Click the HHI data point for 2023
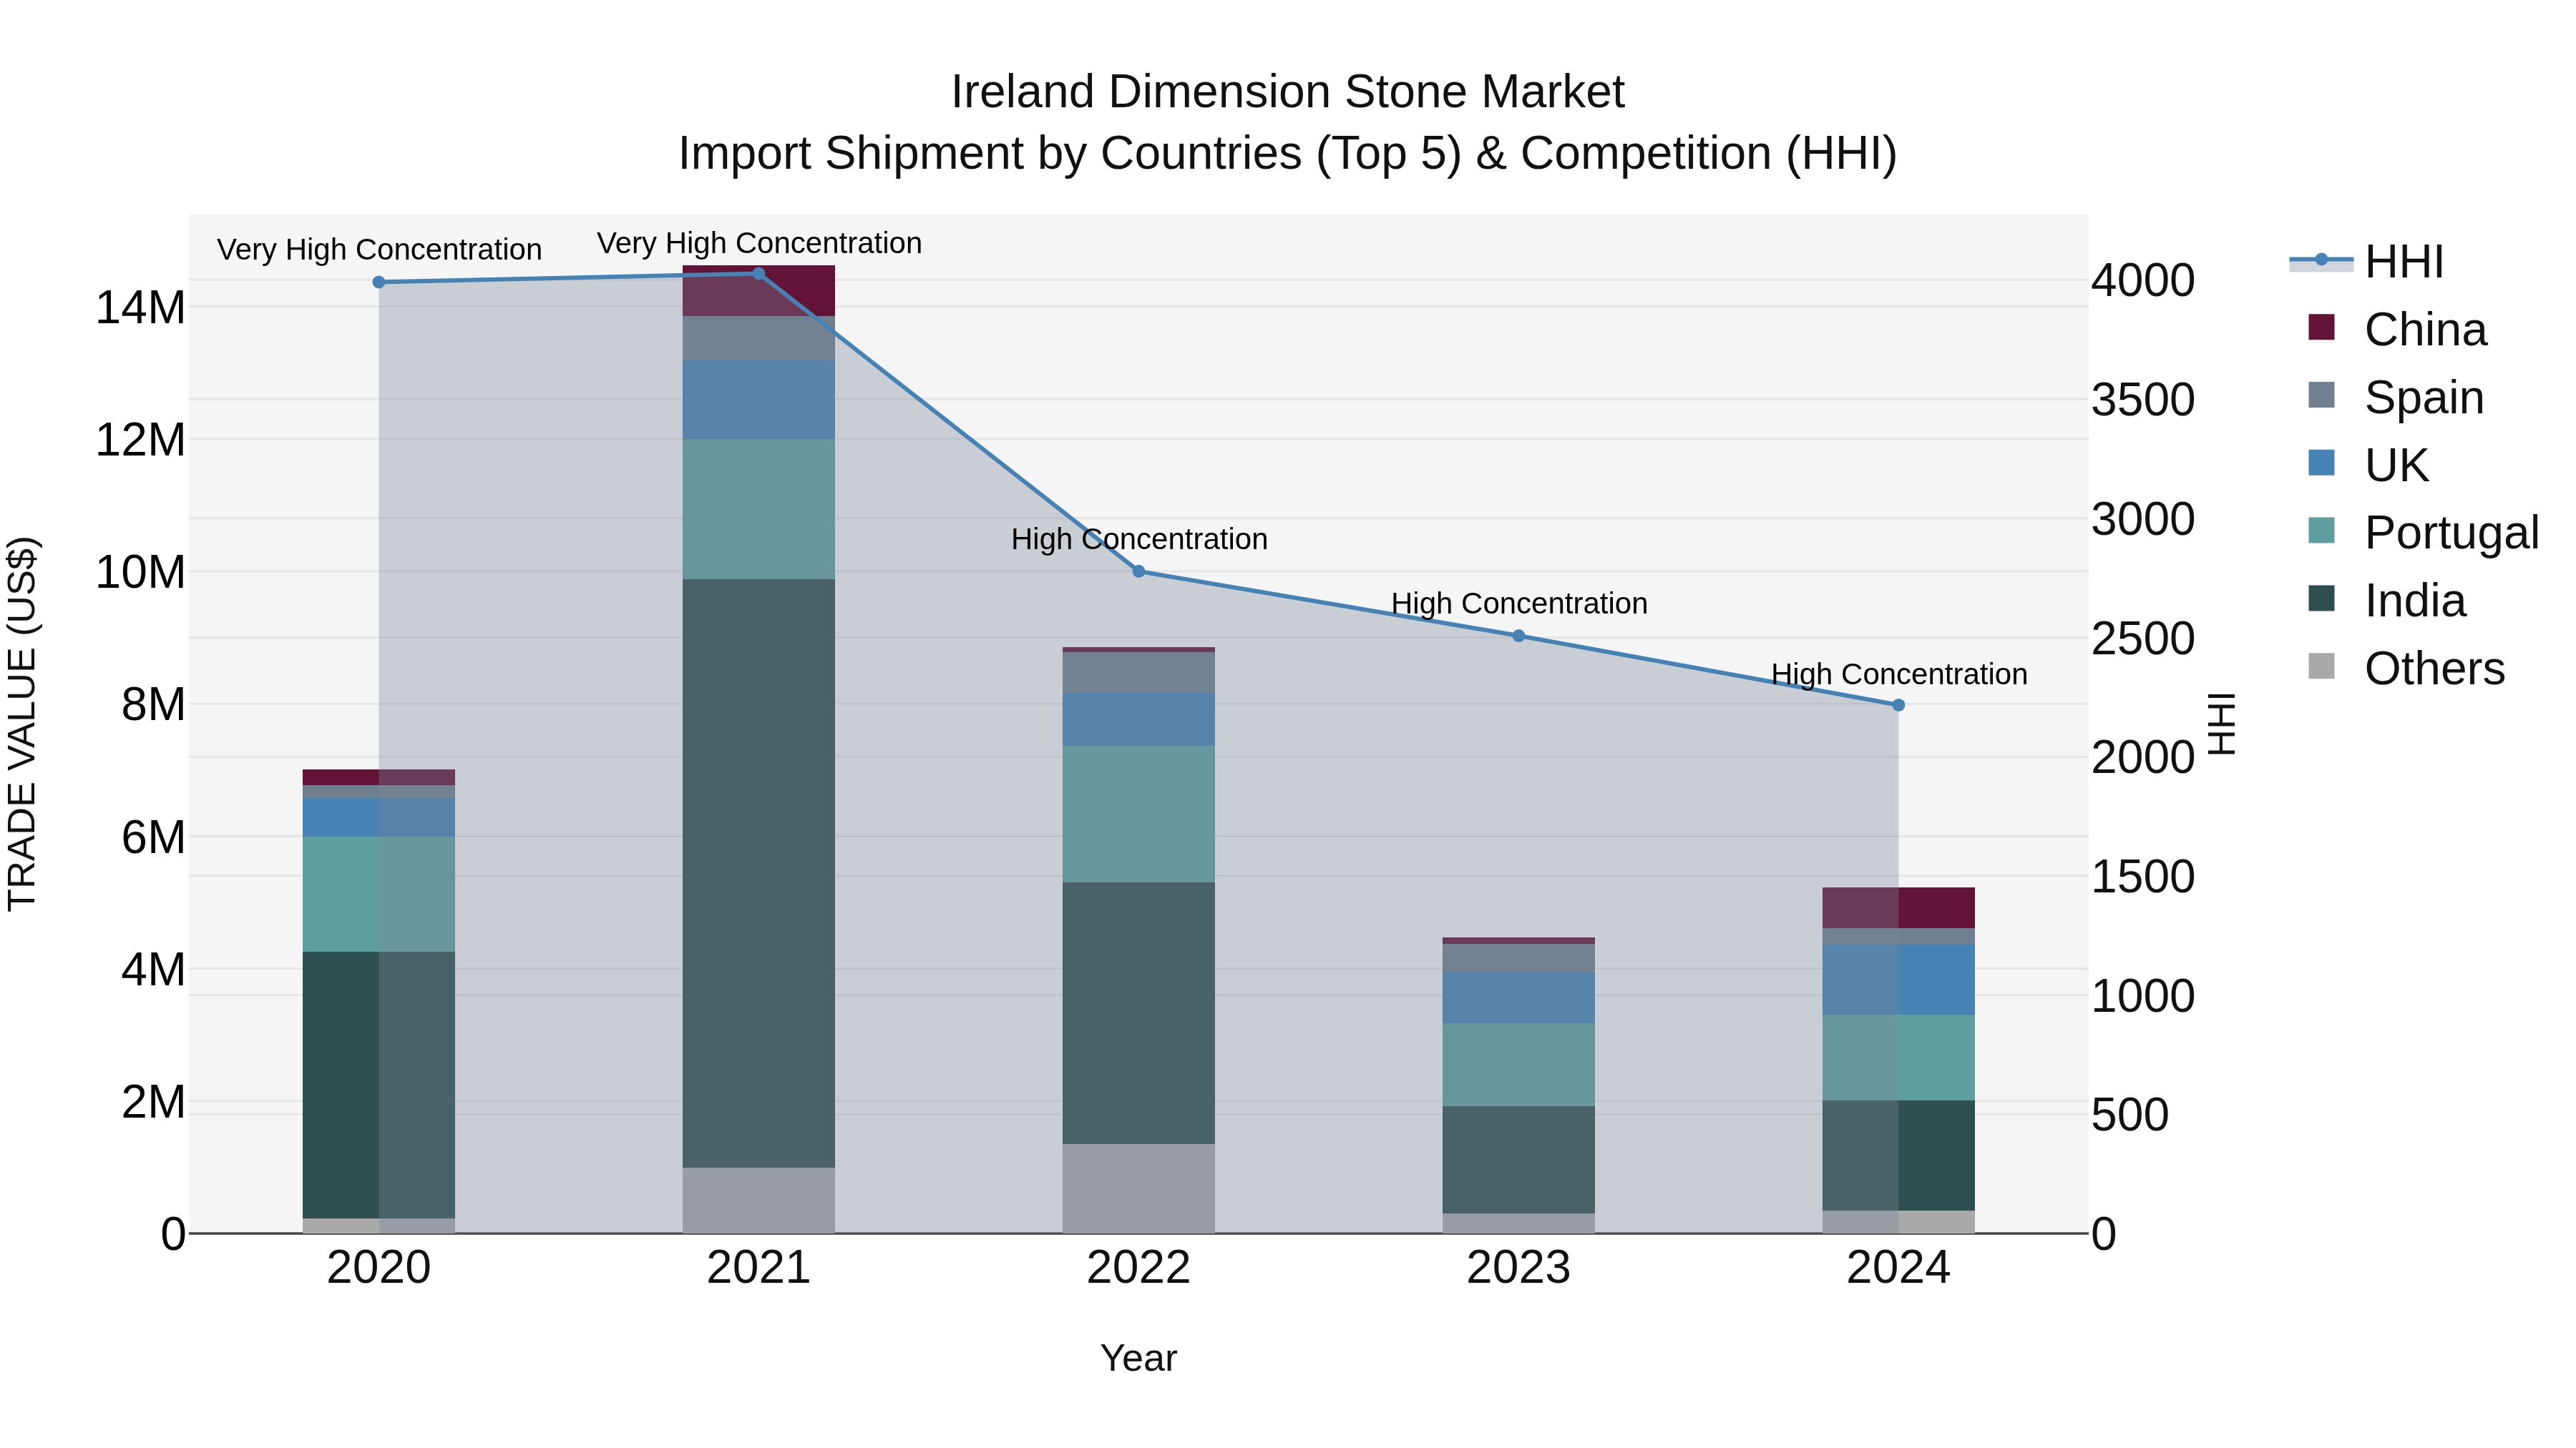This screenshot has height=1448, width=2576. (x=1518, y=636)
